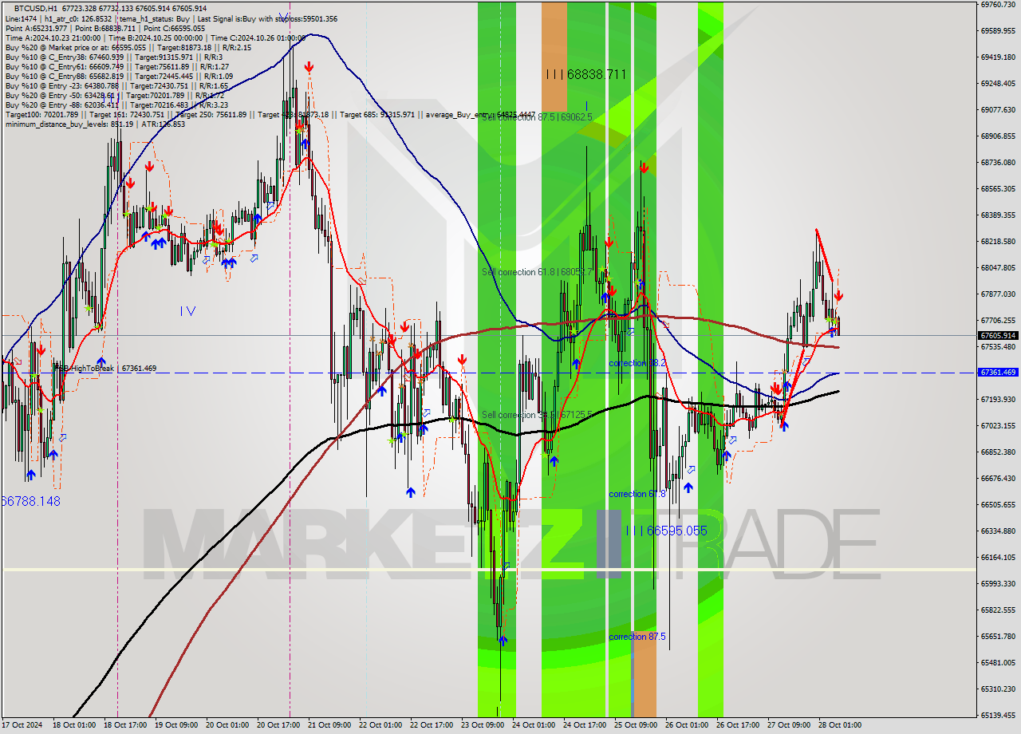Click the 66505.655 price axis value
Viewport: 1021px width, 734px height.
coord(999,505)
